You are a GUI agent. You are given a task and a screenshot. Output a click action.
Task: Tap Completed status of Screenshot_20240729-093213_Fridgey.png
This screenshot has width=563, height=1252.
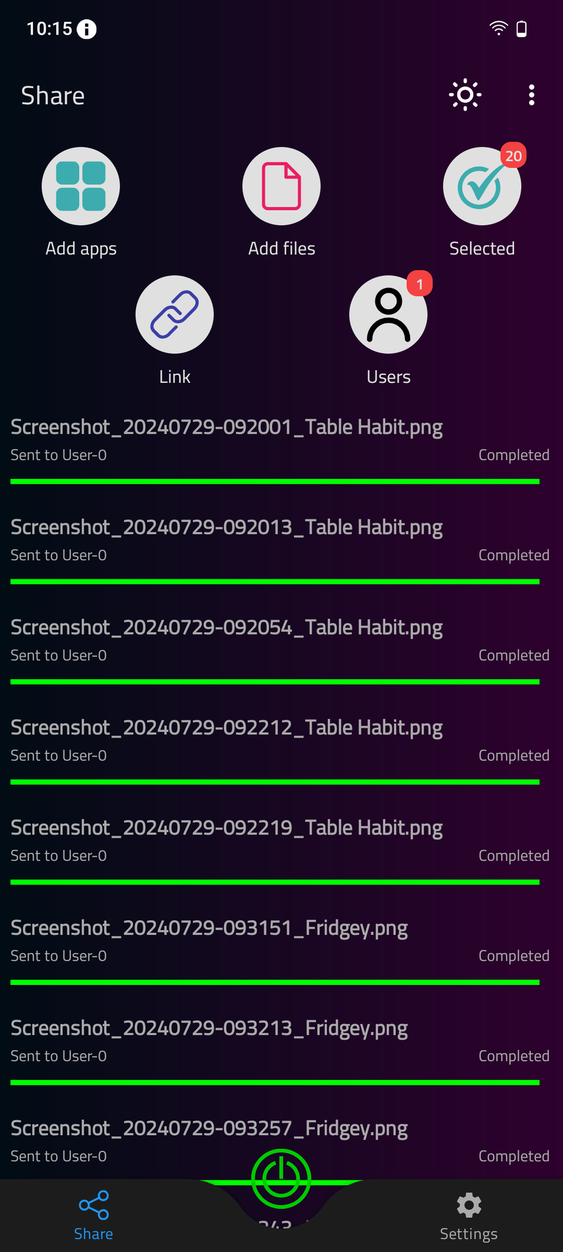pos(514,1056)
